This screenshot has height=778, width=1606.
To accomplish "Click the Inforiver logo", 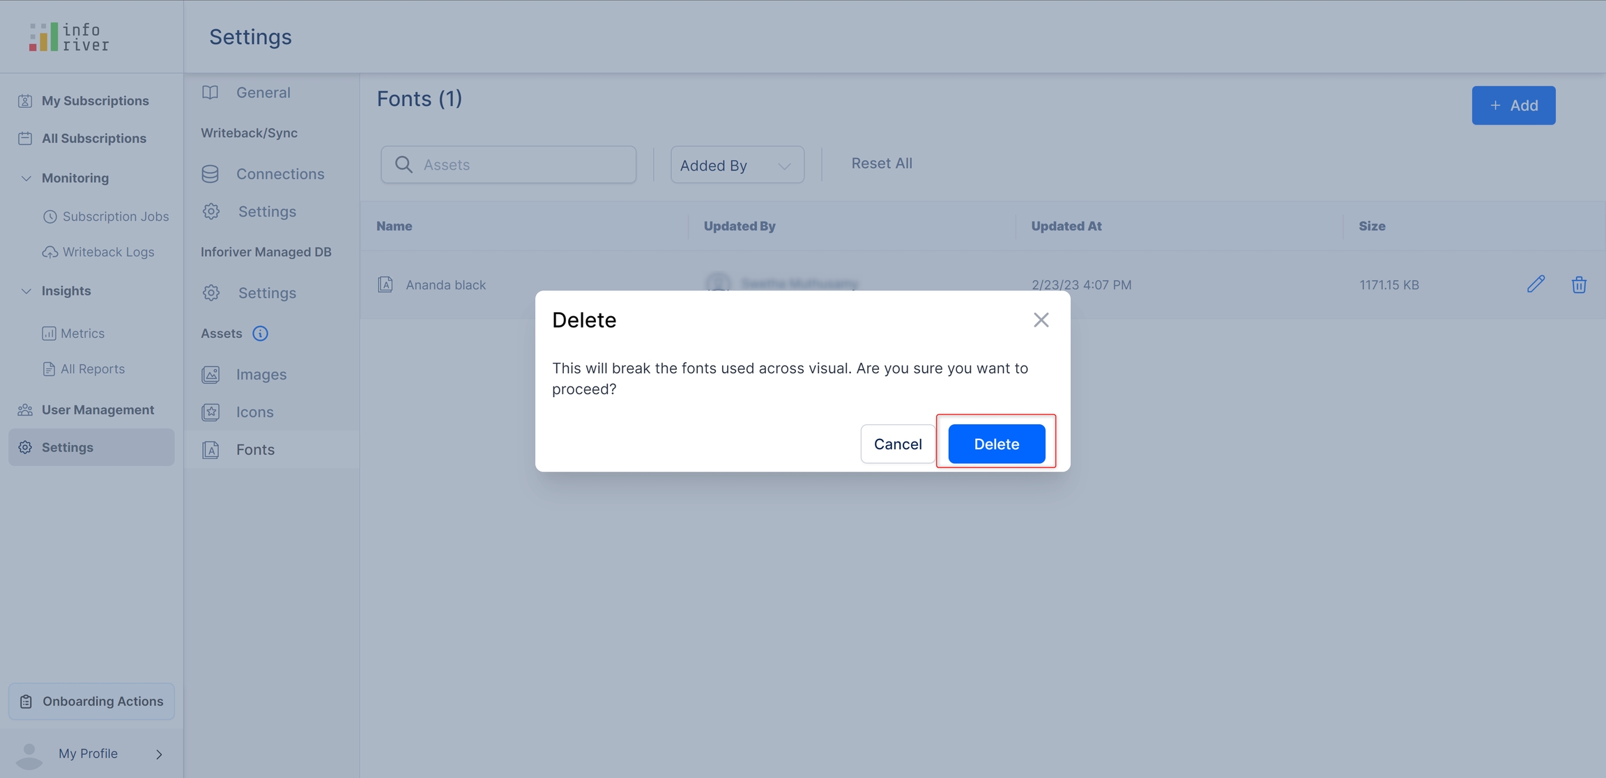I will tap(69, 37).
